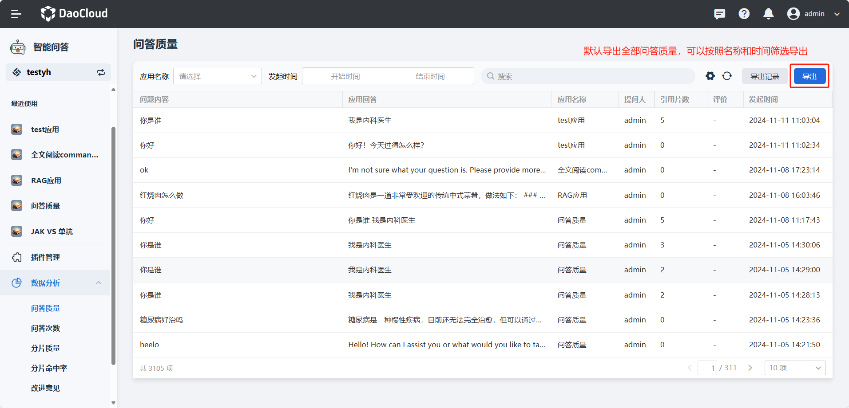Click the RAG应用 app icon
Screen dimensions: 849x408
click(17, 180)
